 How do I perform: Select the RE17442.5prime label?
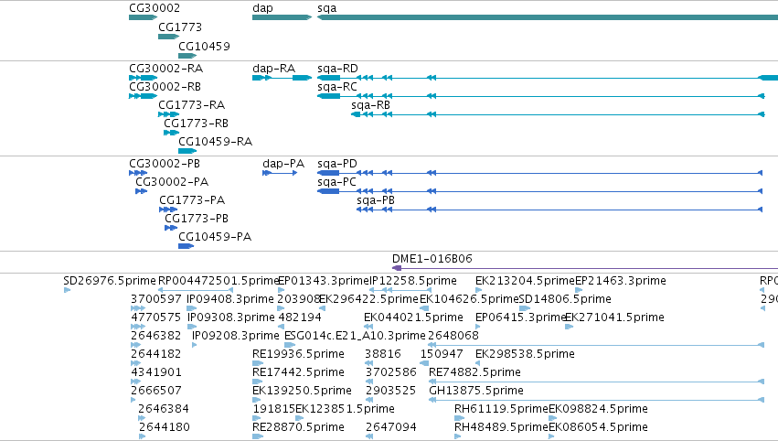(x=298, y=372)
